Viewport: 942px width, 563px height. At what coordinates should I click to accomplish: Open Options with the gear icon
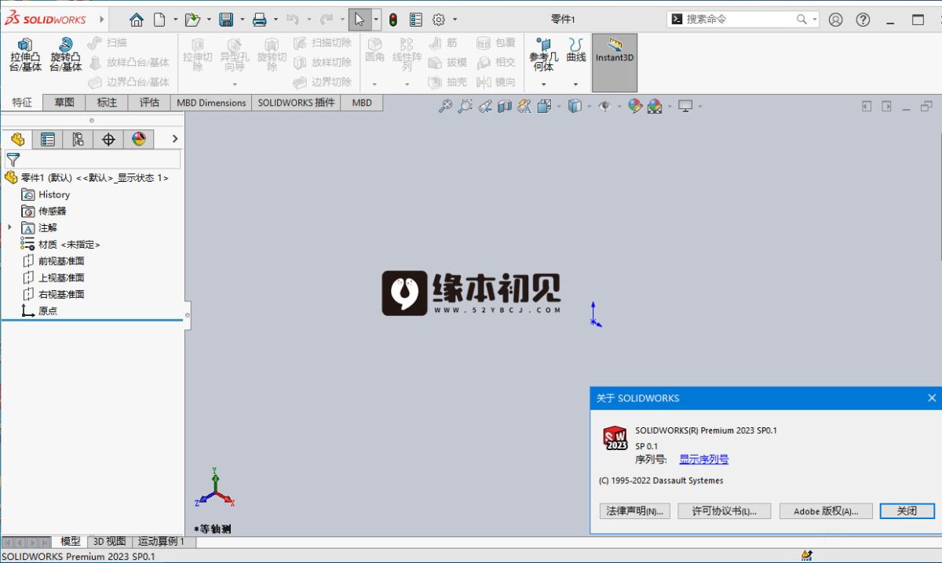point(439,20)
